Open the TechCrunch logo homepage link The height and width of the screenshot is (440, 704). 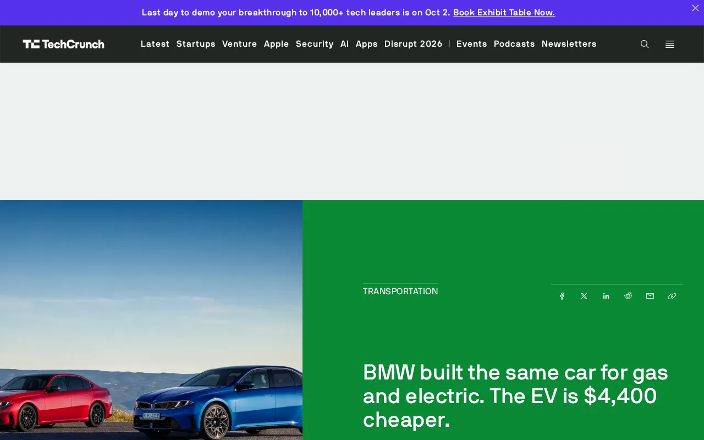click(x=63, y=44)
